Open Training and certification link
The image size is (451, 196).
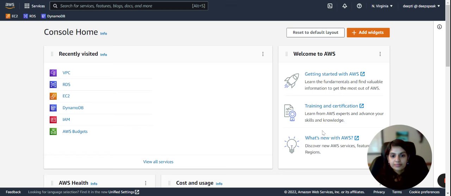pos(334,106)
